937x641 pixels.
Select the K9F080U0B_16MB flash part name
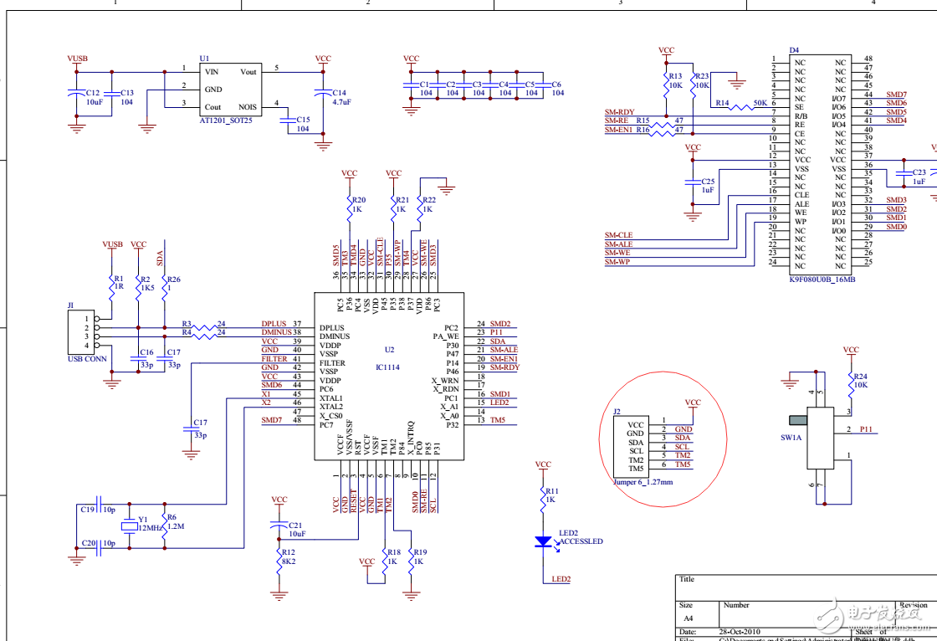(822, 279)
